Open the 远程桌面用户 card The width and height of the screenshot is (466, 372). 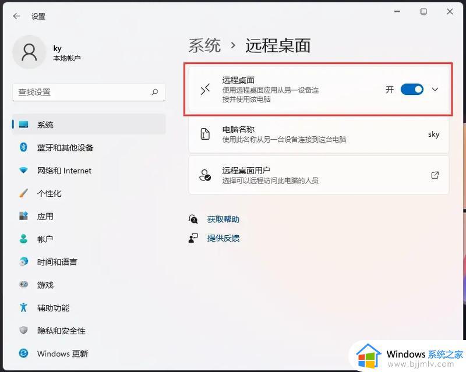tap(319, 175)
